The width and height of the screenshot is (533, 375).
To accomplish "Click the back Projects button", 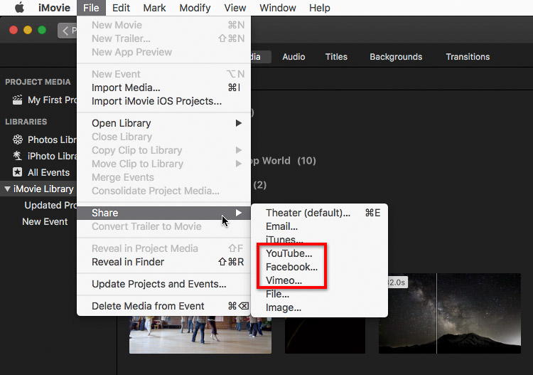I will point(68,31).
